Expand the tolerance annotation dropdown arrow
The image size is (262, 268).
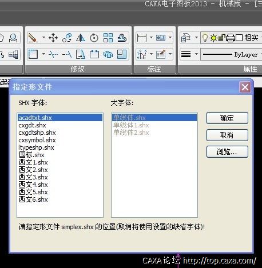click(170, 38)
